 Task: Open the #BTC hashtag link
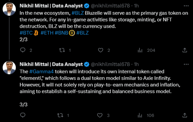(x=26, y=33)
